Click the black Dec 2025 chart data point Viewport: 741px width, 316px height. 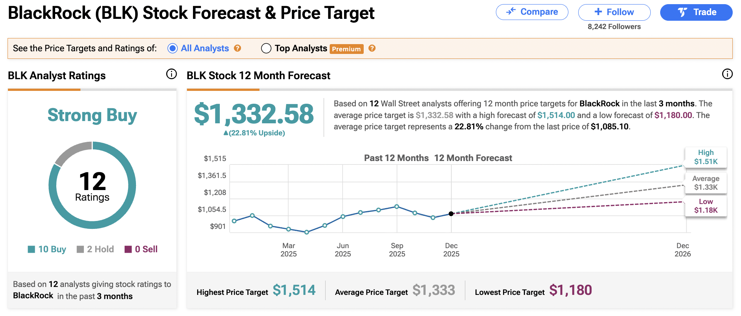point(451,214)
